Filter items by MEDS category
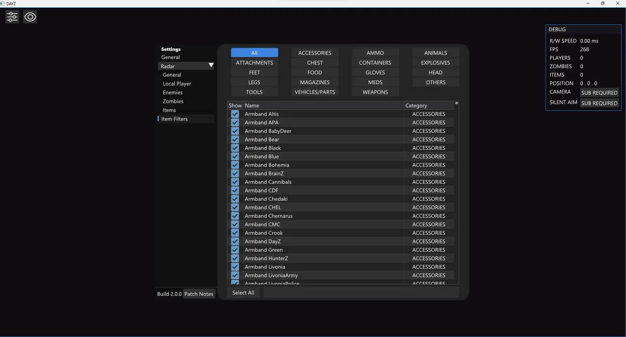626x337 pixels. [375, 82]
